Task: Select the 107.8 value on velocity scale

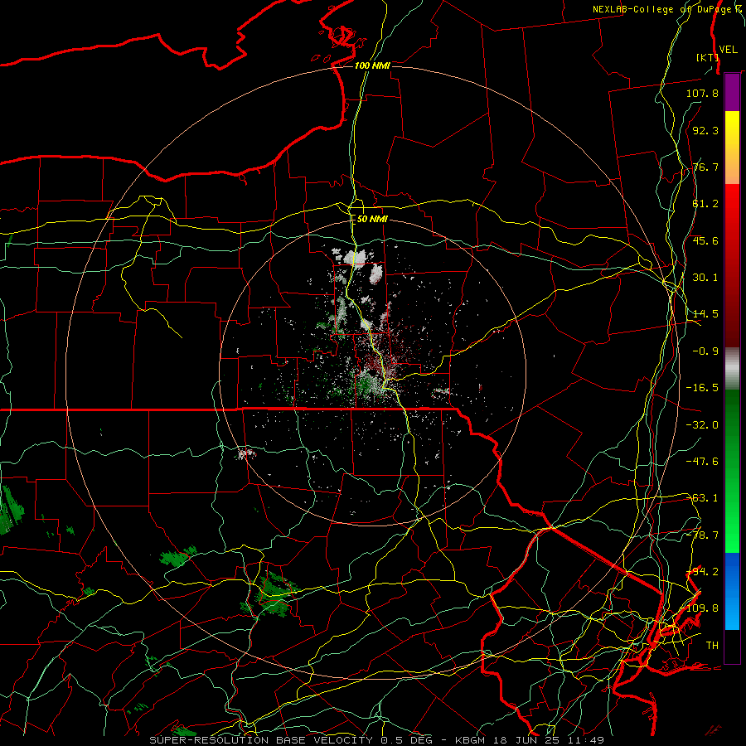Action: (x=702, y=93)
